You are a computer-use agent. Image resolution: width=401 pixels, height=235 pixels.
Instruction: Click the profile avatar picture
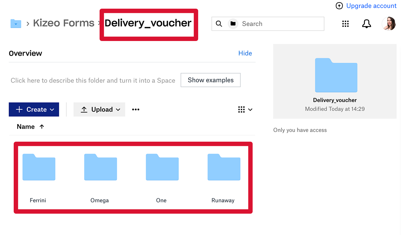tap(389, 23)
